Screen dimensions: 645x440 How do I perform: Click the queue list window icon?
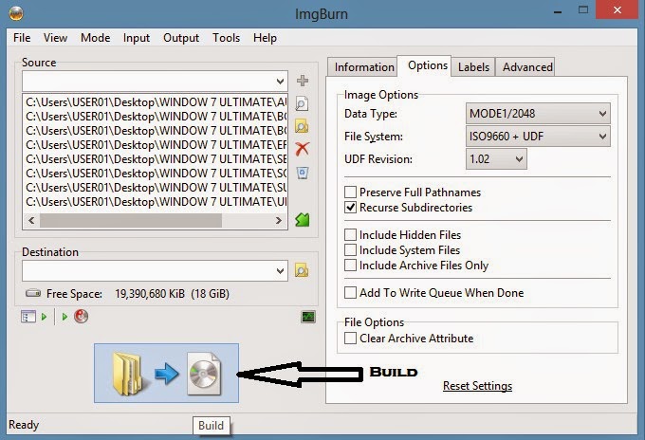pos(28,317)
